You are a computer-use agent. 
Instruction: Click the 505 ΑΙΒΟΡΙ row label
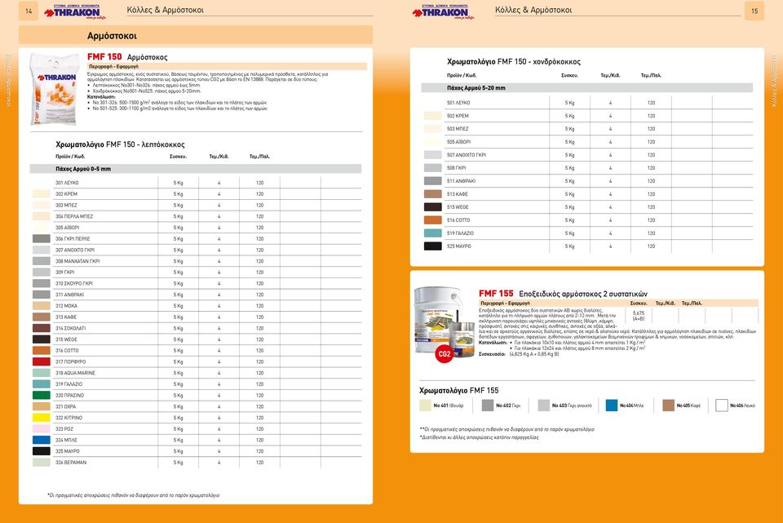tap(458, 142)
